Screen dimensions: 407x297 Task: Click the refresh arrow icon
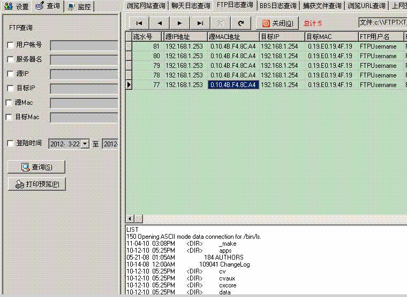click(241, 23)
